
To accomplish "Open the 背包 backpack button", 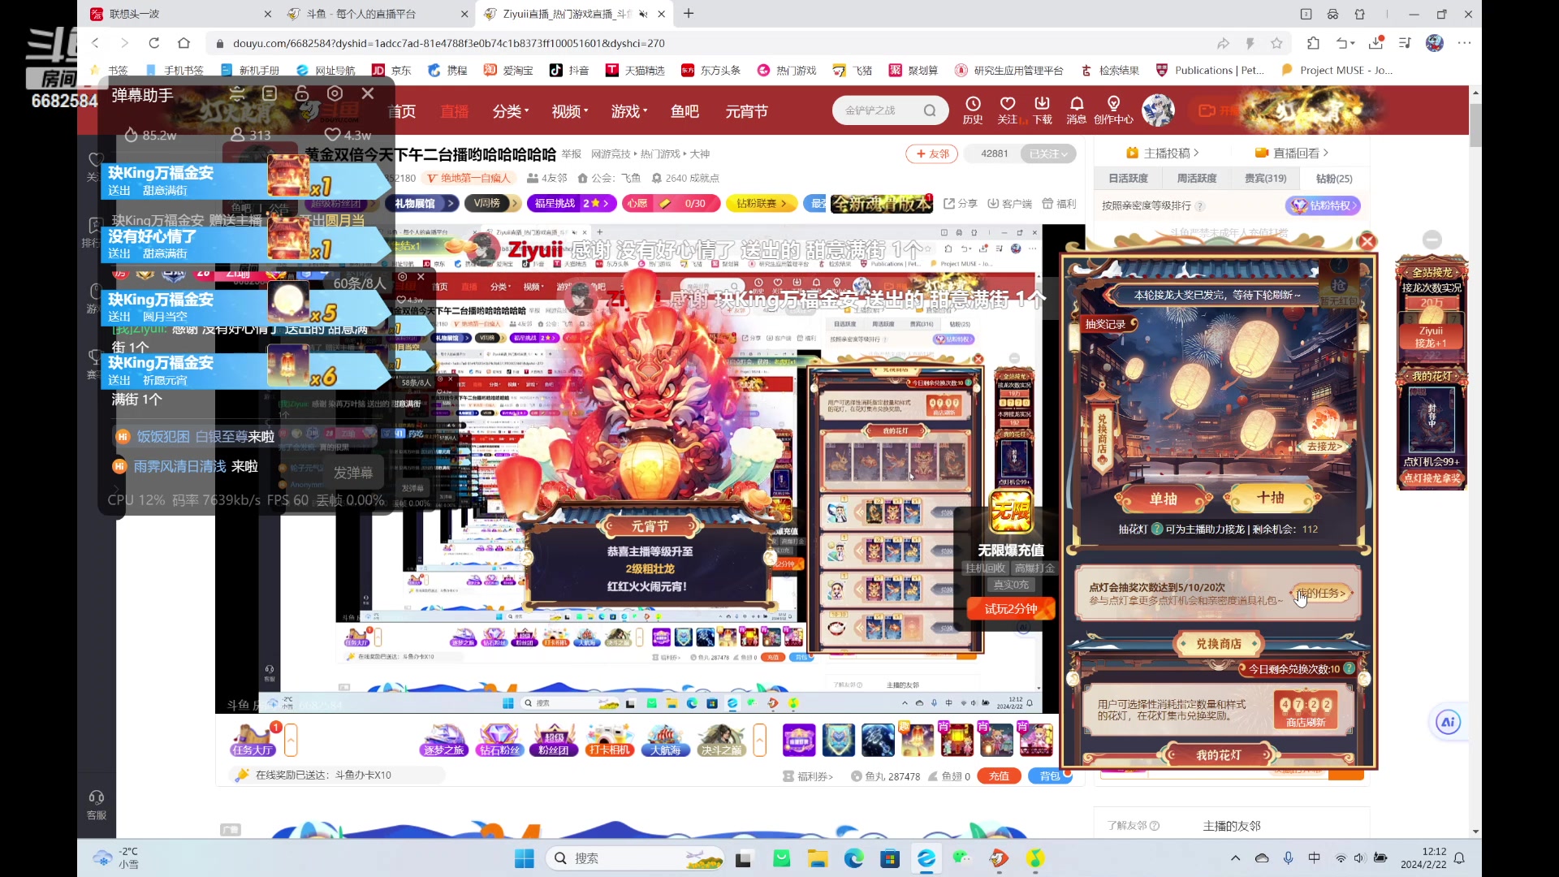I will click(x=1049, y=775).
